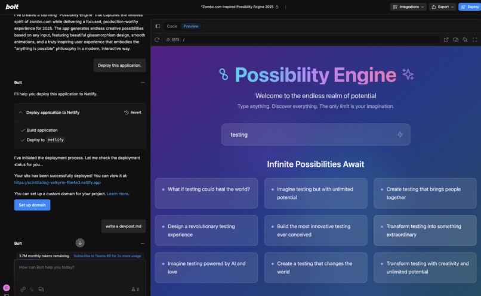The height and width of the screenshot is (296, 481).
Task: Click the sparkles icon after Possibility Engine
Action: (408, 74)
